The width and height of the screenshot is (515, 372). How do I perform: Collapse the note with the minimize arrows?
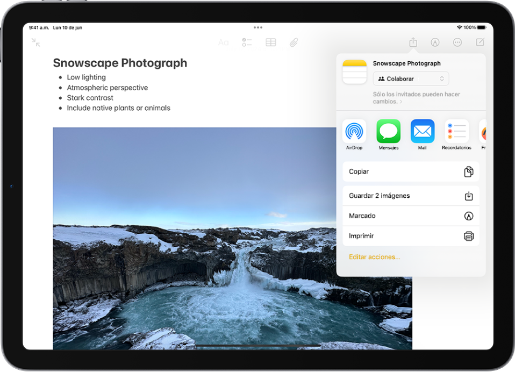pos(36,42)
